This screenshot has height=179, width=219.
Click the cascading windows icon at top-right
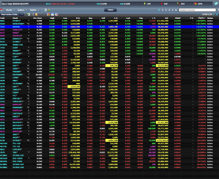coord(216,3)
